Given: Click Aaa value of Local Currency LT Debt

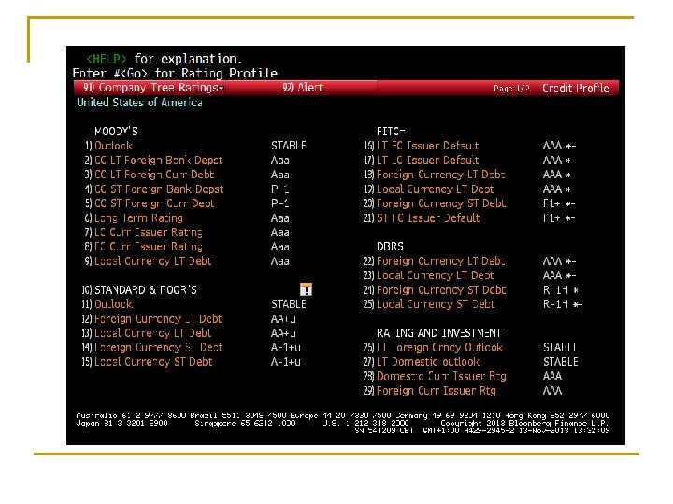Looking at the screenshot, I should click(279, 261).
